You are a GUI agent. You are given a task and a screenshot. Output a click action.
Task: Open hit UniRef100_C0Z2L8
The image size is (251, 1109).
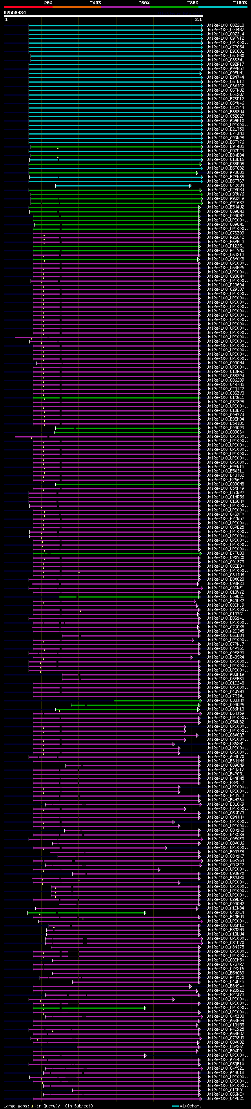(225, 26)
